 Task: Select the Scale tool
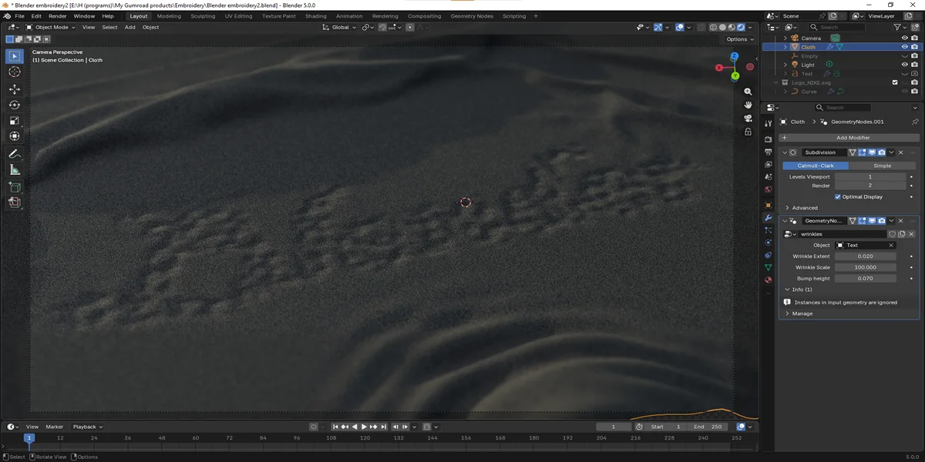coord(14,121)
